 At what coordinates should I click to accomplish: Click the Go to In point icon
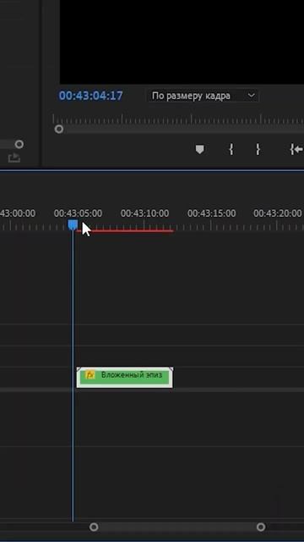click(x=296, y=149)
